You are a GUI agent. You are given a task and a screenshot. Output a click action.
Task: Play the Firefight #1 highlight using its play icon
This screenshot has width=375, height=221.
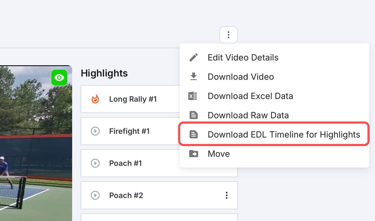click(95, 131)
